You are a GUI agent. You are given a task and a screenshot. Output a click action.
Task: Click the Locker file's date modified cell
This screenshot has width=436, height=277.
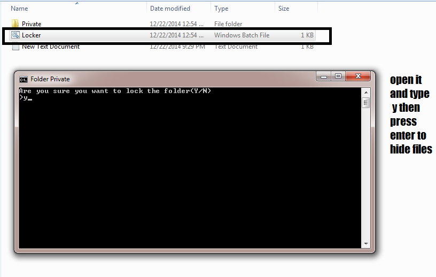(x=176, y=35)
